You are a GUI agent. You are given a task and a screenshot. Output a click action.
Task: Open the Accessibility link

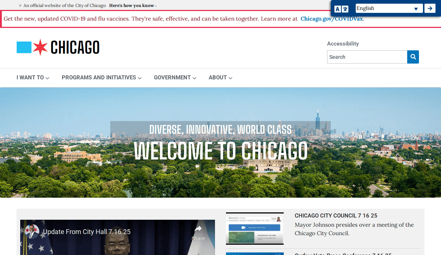click(343, 43)
